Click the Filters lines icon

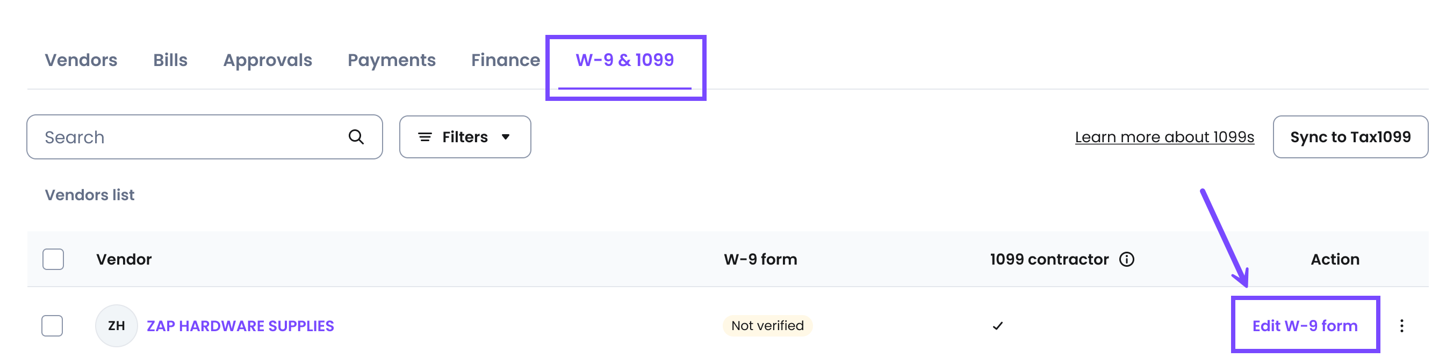coord(424,137)
